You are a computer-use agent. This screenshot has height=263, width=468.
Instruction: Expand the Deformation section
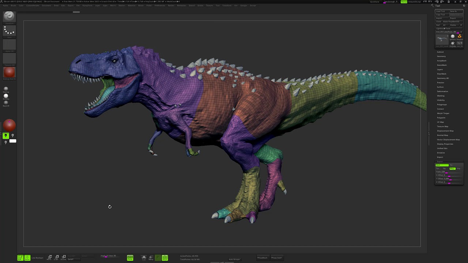442,91
